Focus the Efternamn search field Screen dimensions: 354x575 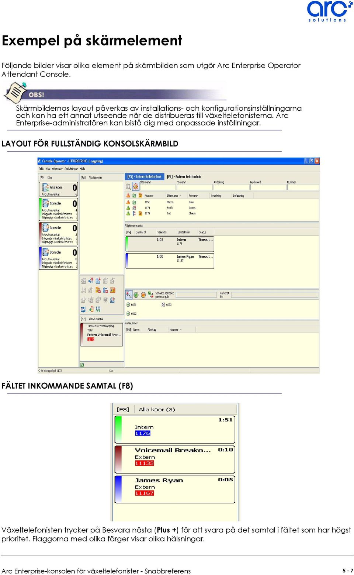[x=157, y=187]
